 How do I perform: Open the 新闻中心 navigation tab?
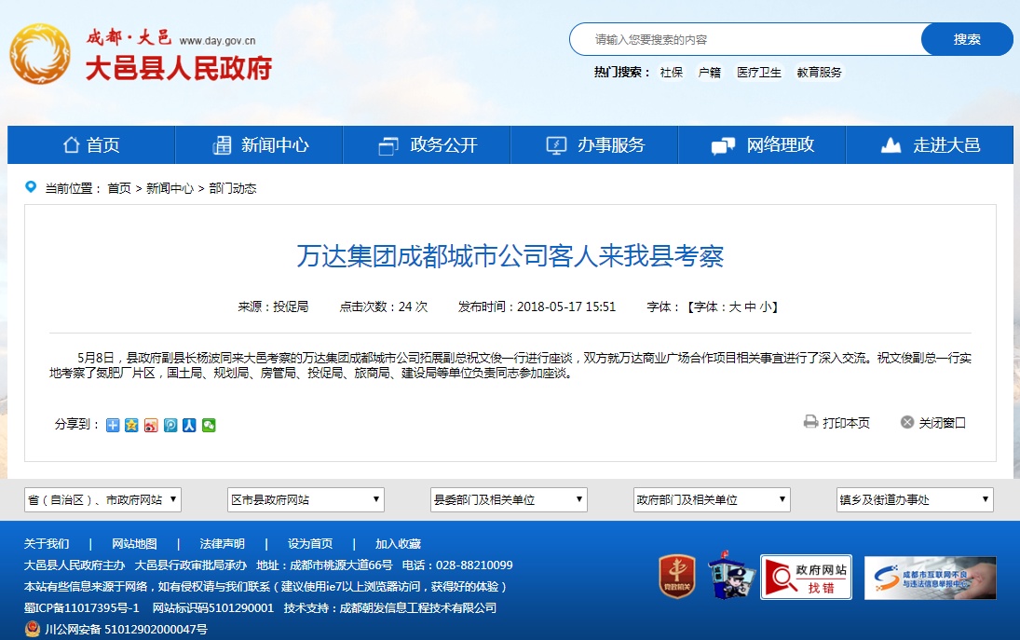pyautogui.click(x=259, y=145)
